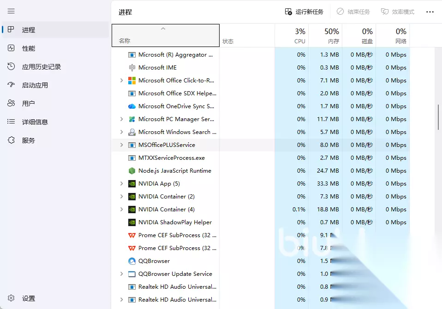The height and width of the screenshot is (309, 442).
Task: Click QQBrowser Update Service icon
Action: (131, 274)
